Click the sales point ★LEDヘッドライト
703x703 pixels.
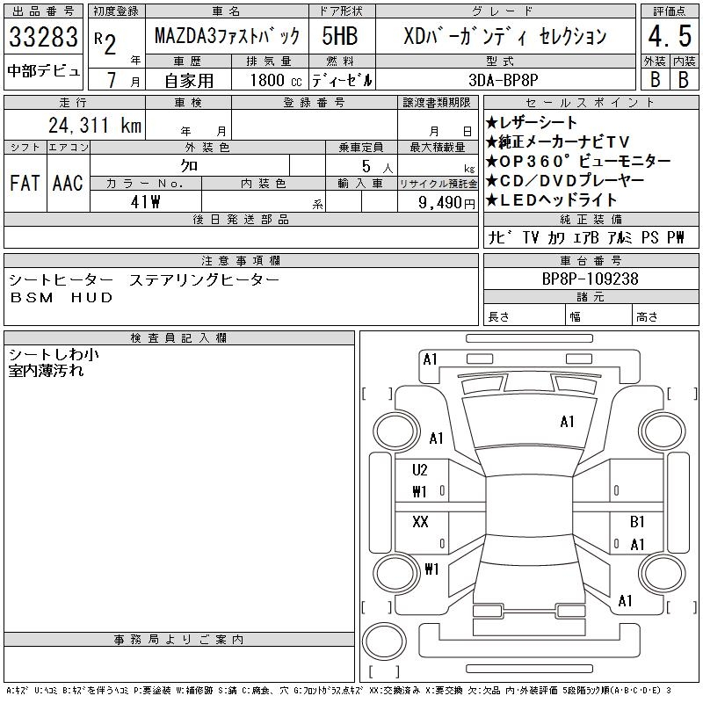coord(551,200)
